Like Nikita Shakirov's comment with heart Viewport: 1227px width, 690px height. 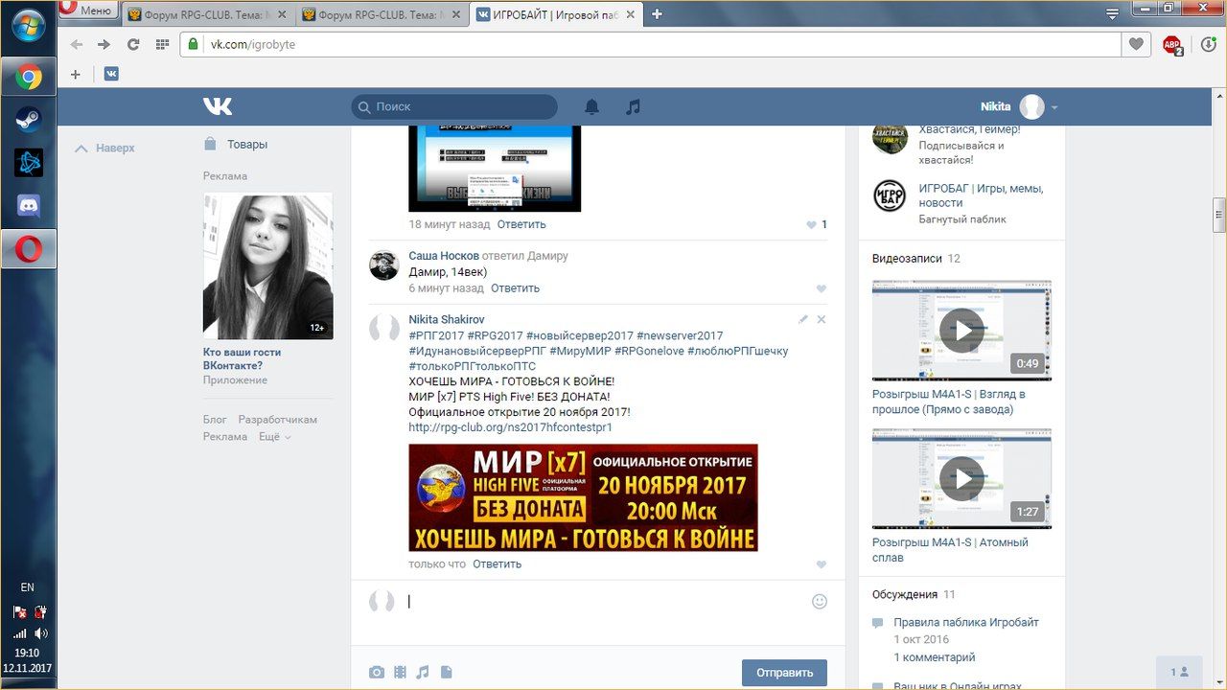coord(821,564)
